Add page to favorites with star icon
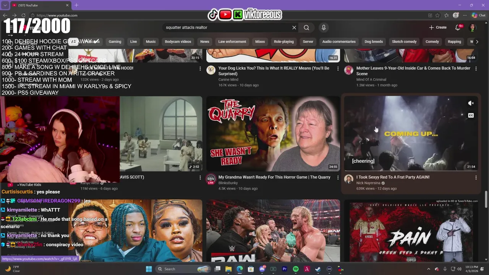 point(438,15)
